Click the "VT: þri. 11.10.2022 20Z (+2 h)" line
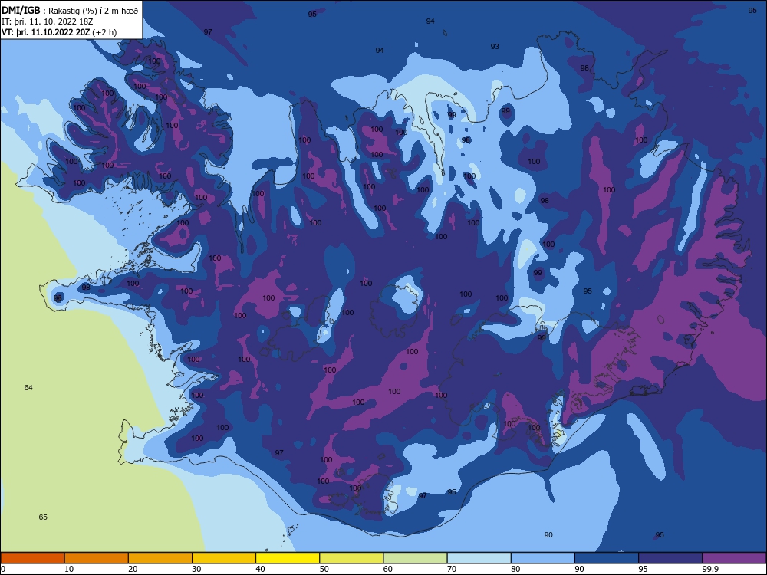This screenshot has width=767, height=575. click(59, 32)
